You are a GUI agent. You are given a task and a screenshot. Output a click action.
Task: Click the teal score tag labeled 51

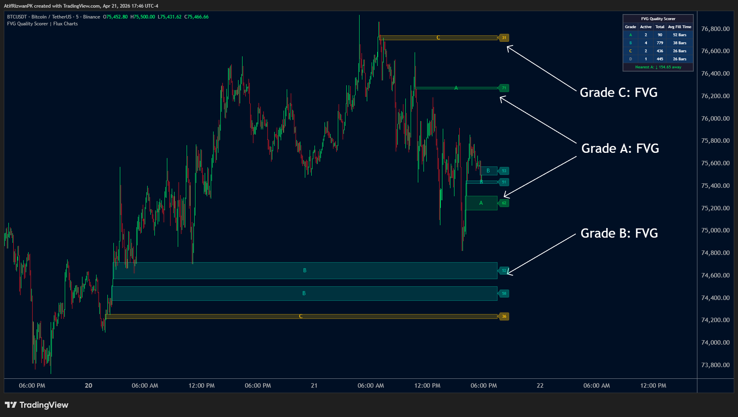coord(504,182)
